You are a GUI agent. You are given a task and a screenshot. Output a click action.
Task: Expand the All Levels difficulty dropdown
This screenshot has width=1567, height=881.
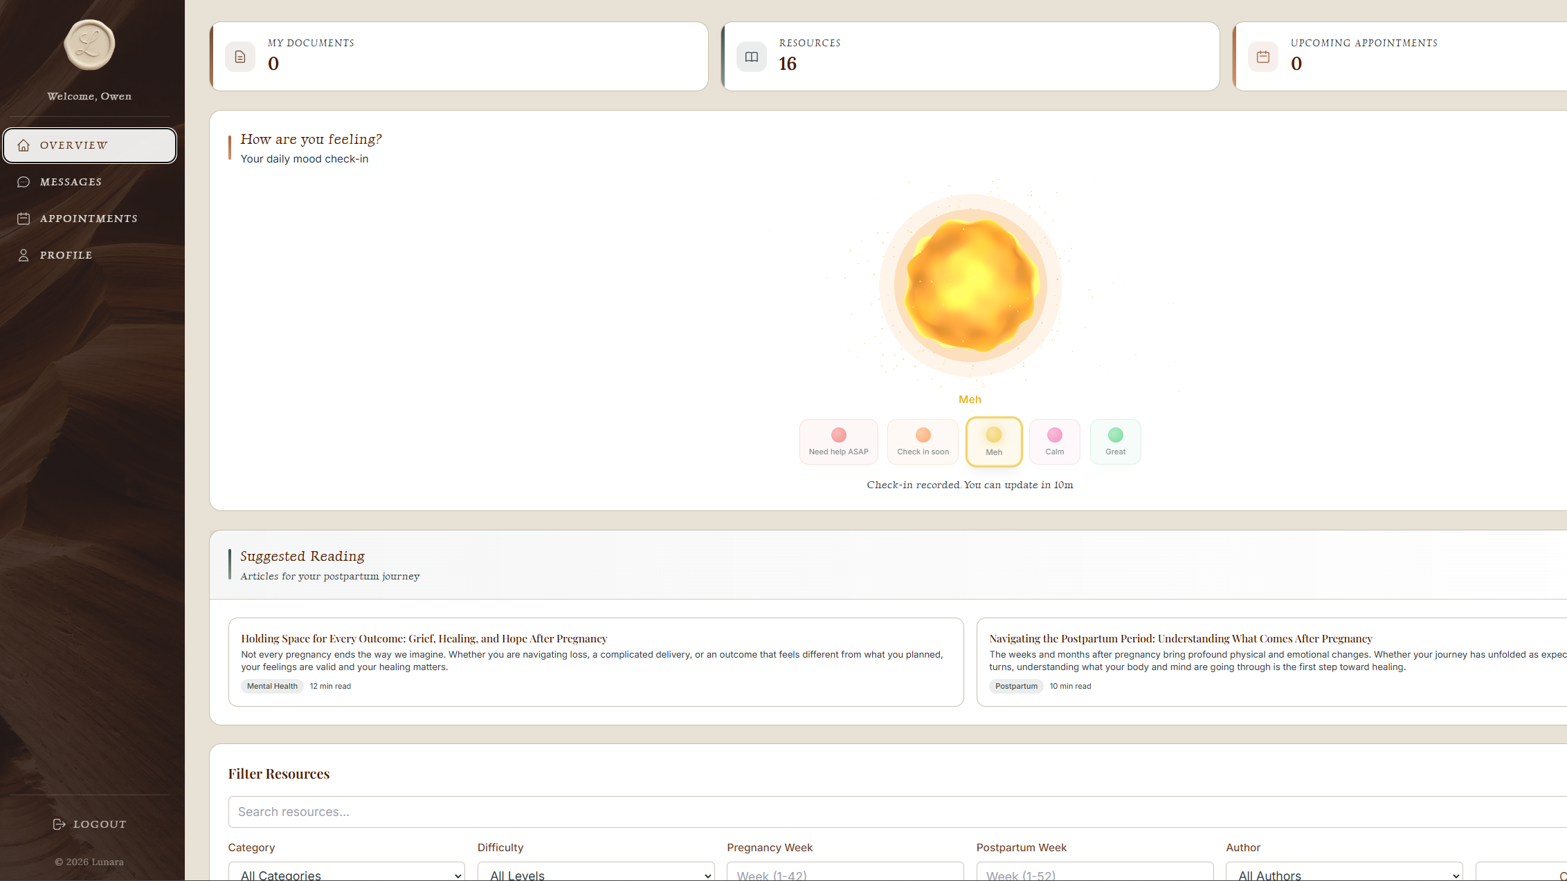tap(596, 874)
